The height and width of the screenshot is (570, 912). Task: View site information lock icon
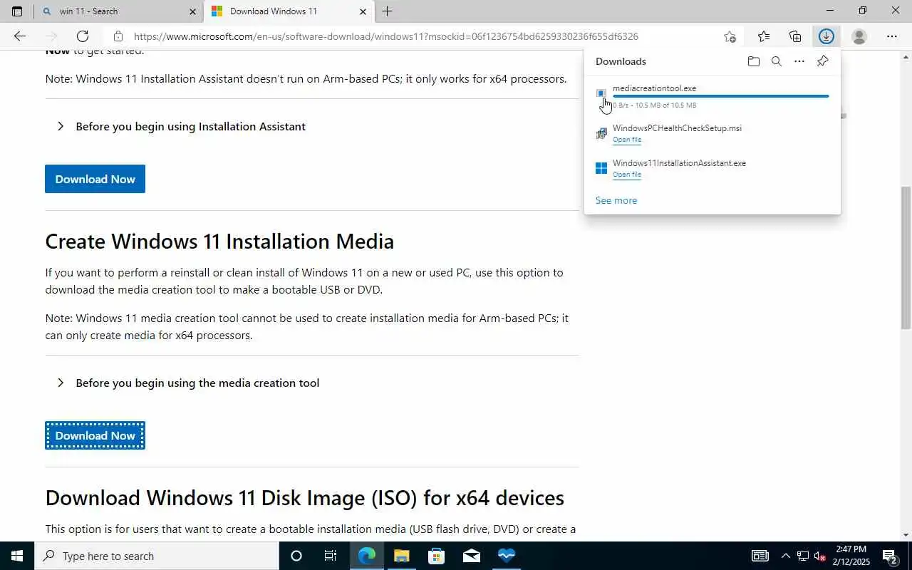118,36
